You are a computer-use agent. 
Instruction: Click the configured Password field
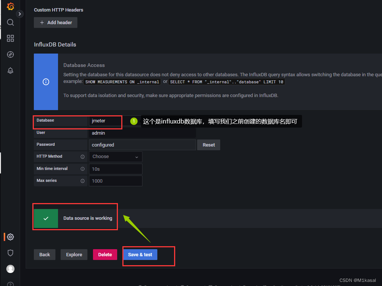coord(142,145)
